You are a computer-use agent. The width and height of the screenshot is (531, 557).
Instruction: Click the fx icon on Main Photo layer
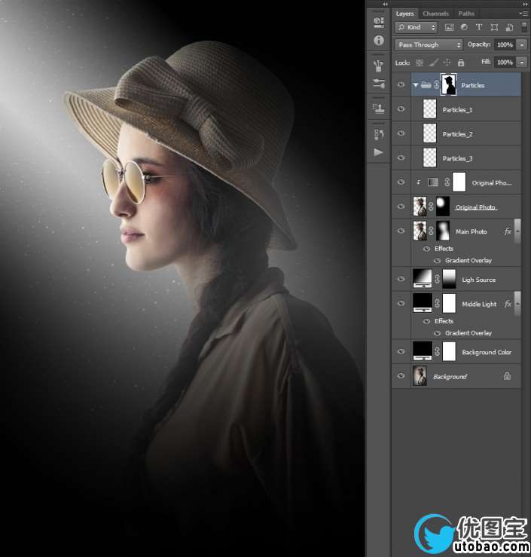point(508,231)
